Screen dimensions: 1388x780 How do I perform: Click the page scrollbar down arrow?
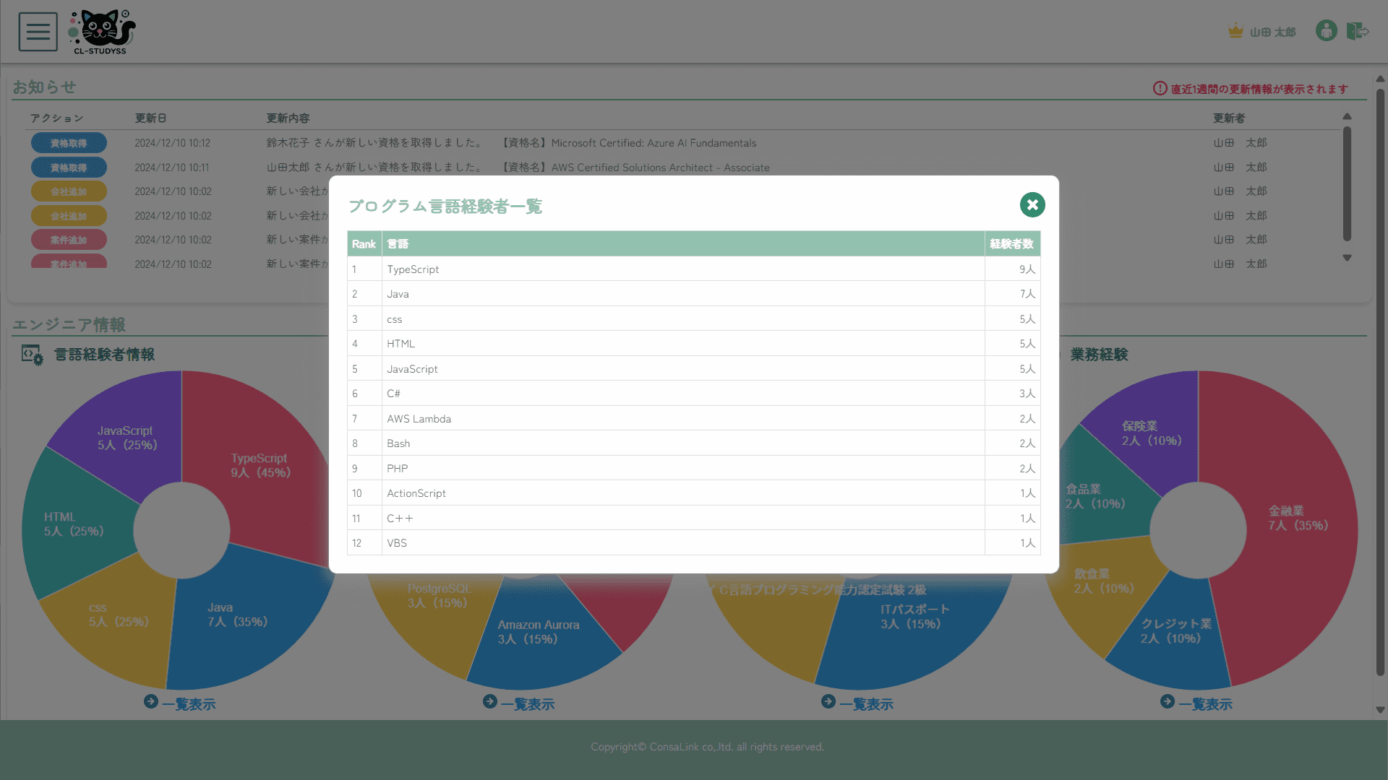click(1380, 711)
